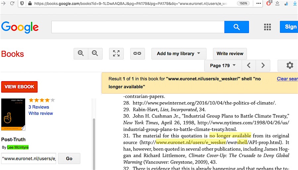
Task: Zoom in on the book page
Action: [81, 53]
